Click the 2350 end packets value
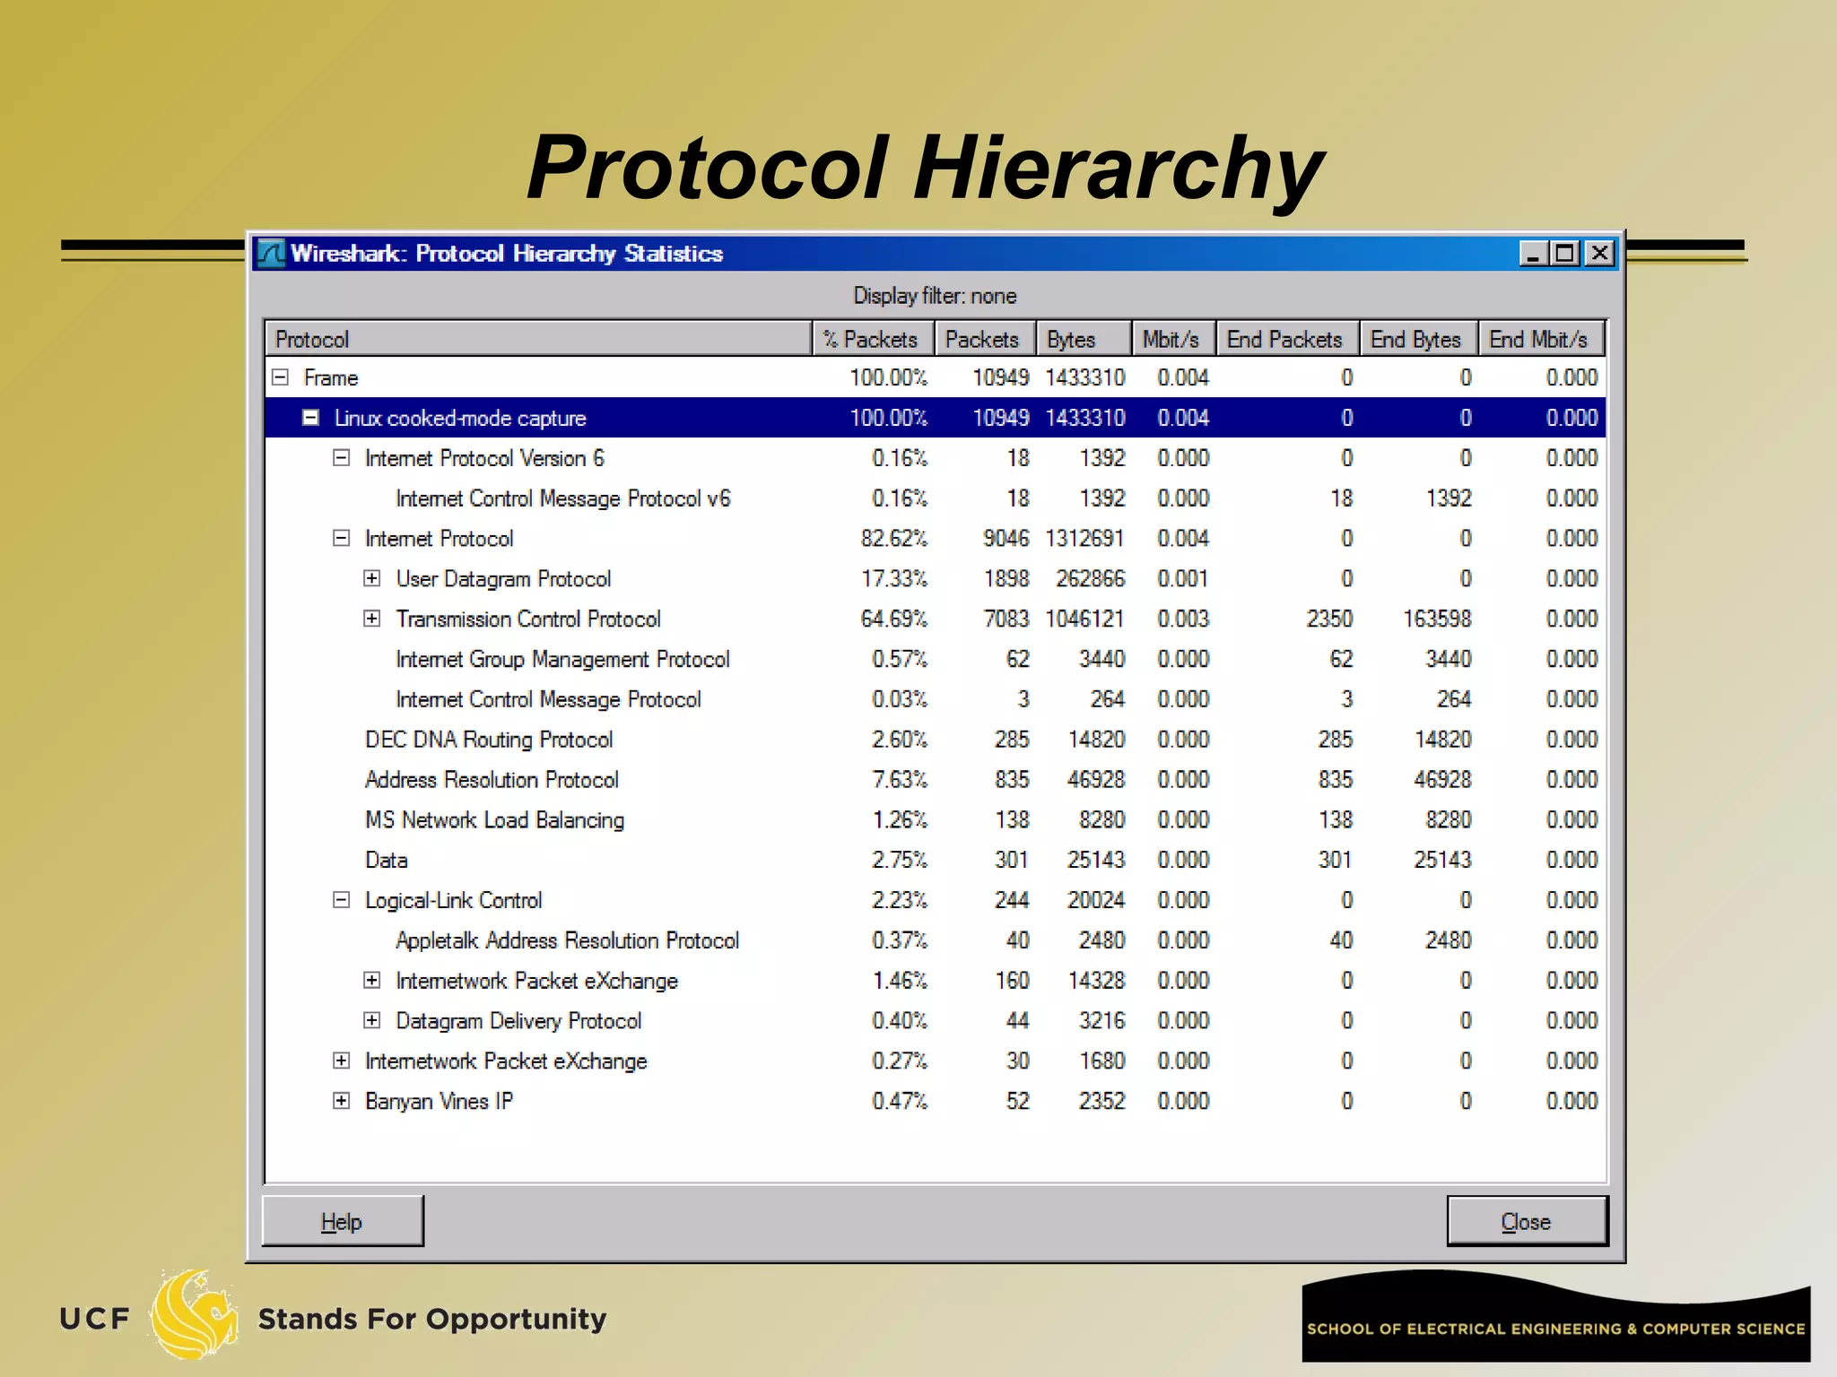 (1329, 619)
